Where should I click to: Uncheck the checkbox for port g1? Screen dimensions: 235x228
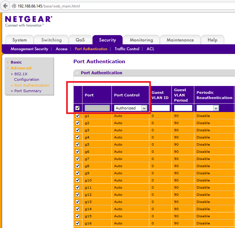(78, 116)
